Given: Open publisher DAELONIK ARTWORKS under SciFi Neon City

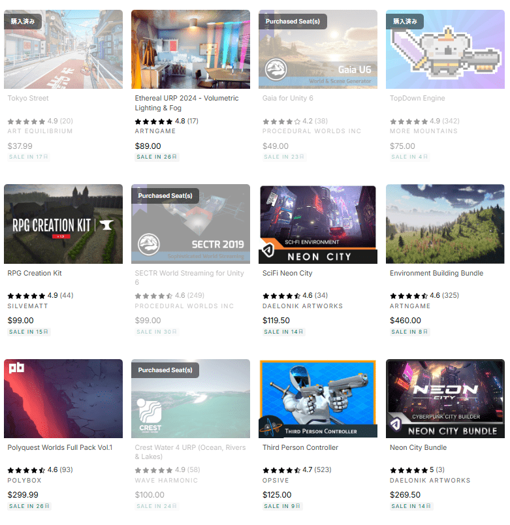Looking at the screenshot, I should click(x=302, y=306).
